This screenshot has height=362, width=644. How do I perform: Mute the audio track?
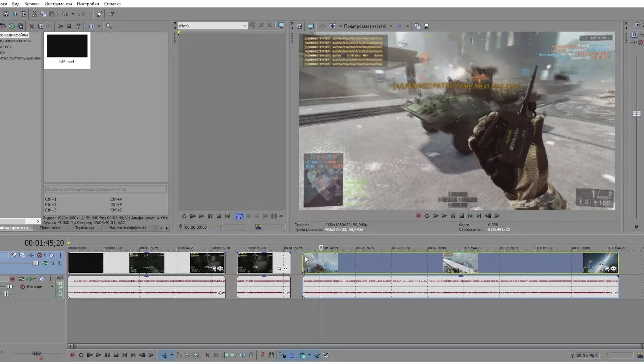tap(42, 279)
